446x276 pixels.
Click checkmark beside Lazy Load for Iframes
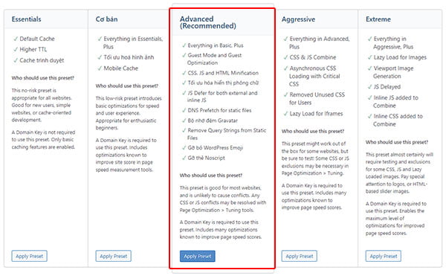click(285, 114)
